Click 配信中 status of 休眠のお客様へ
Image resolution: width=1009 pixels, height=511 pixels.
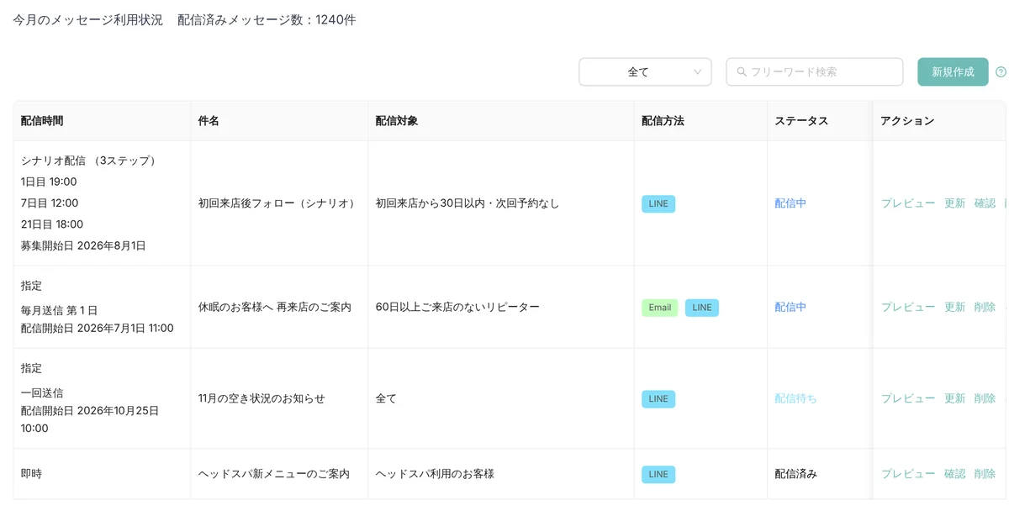point(790,308)
